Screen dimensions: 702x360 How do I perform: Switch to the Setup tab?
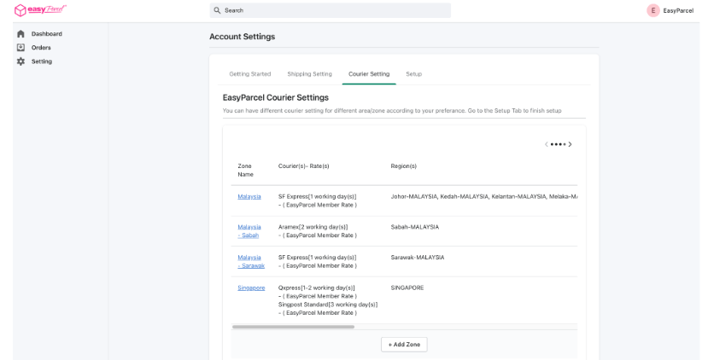[x=413, y=73]
